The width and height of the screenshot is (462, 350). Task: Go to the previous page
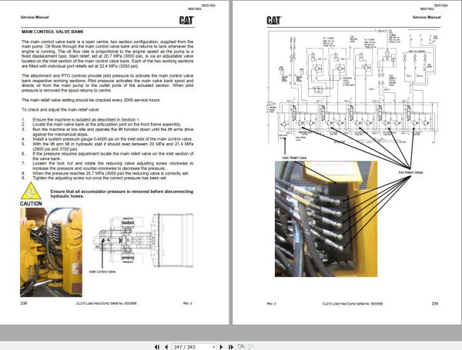166,347
